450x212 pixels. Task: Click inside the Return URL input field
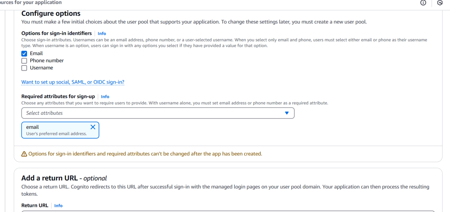pyautogui.click(x=146, y=211)
